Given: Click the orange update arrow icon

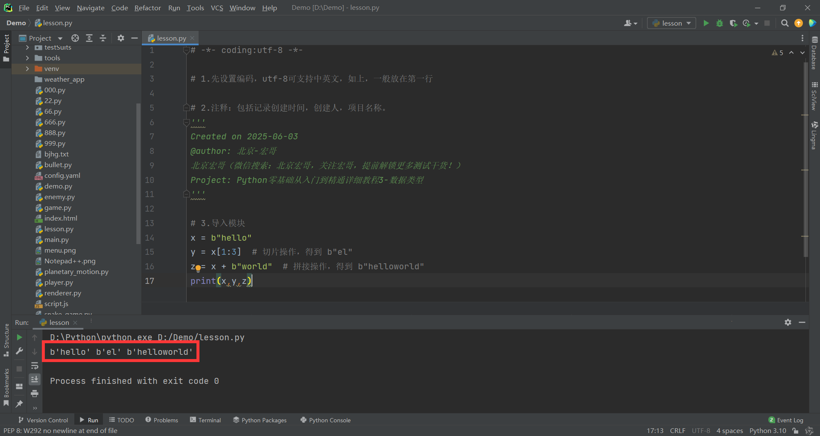Looking at the screenshot, I should point(799,23).
